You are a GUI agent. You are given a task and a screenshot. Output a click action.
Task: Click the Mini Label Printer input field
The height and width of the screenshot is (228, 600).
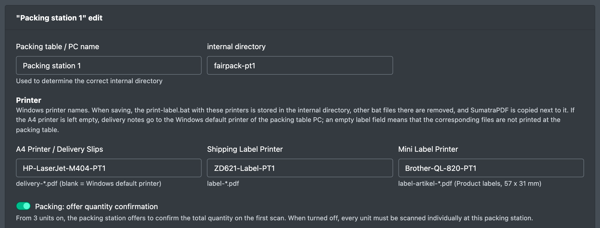point(491,168)
